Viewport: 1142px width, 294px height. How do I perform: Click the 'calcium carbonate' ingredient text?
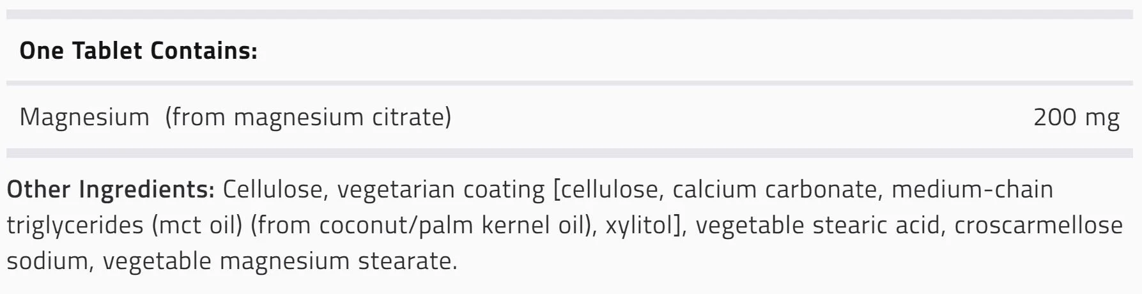pos(774,189)
